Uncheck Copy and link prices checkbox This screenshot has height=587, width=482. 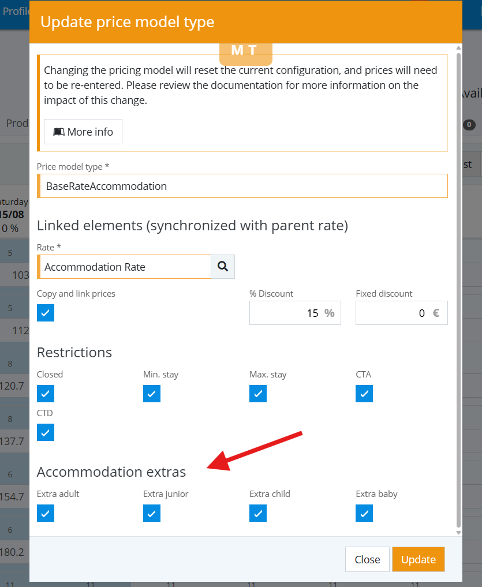[x=46, y=313]
